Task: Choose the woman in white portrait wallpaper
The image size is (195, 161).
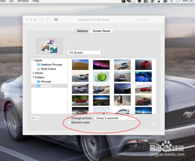Action: (x=122, y=101)
